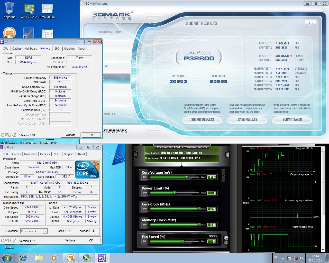Image resolution: width=329 pixels, height=263 pixels.
Task: Click OK in CPU-Z Memory window
Action: (x=91, y=135)
